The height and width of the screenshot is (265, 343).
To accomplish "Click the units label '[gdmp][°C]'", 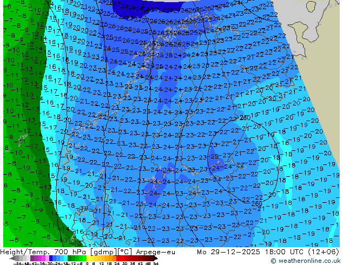I will (111, 252).
